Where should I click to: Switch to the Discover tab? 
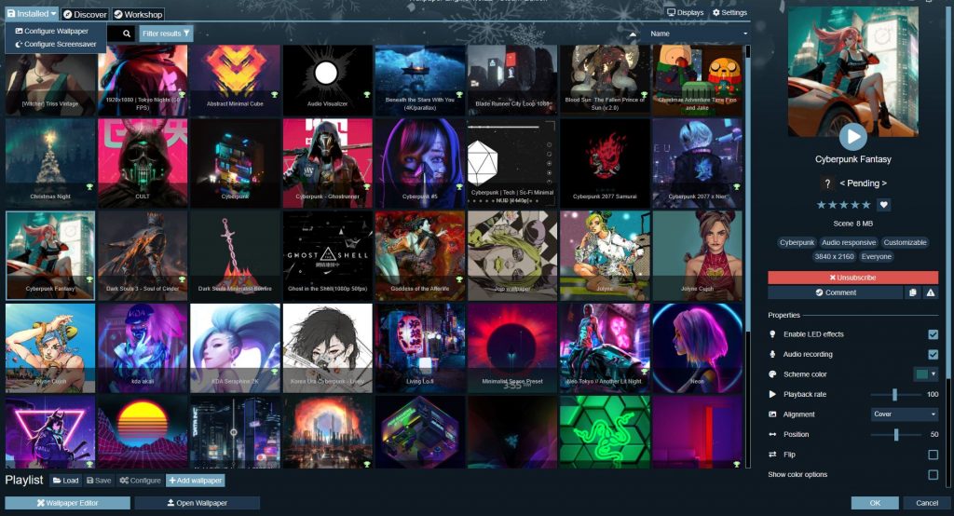[85, 14]
